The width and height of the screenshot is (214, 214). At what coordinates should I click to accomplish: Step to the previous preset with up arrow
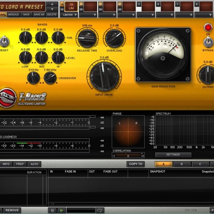point(52,4)
